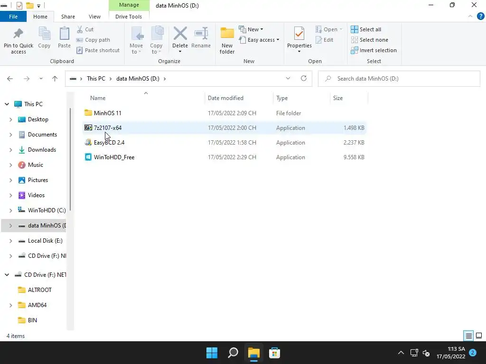
Task: Open the New item dropdown
Action: tap(251, 29)
